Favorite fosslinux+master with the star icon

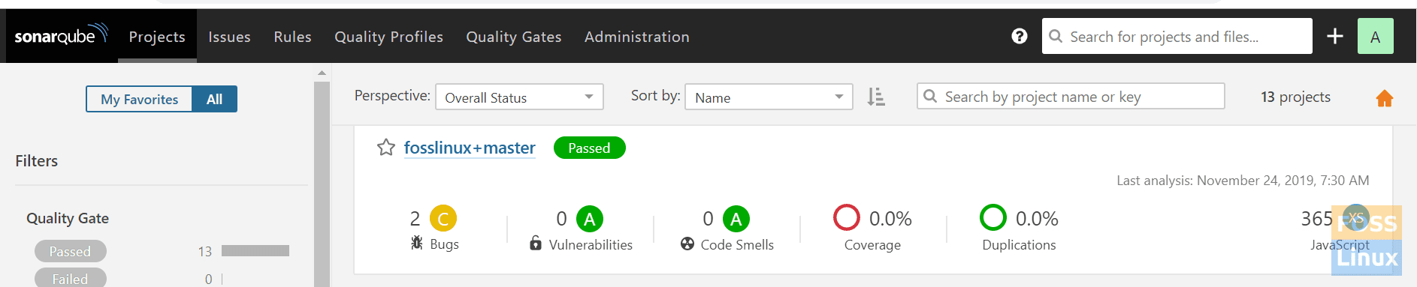tap(385, 148)
